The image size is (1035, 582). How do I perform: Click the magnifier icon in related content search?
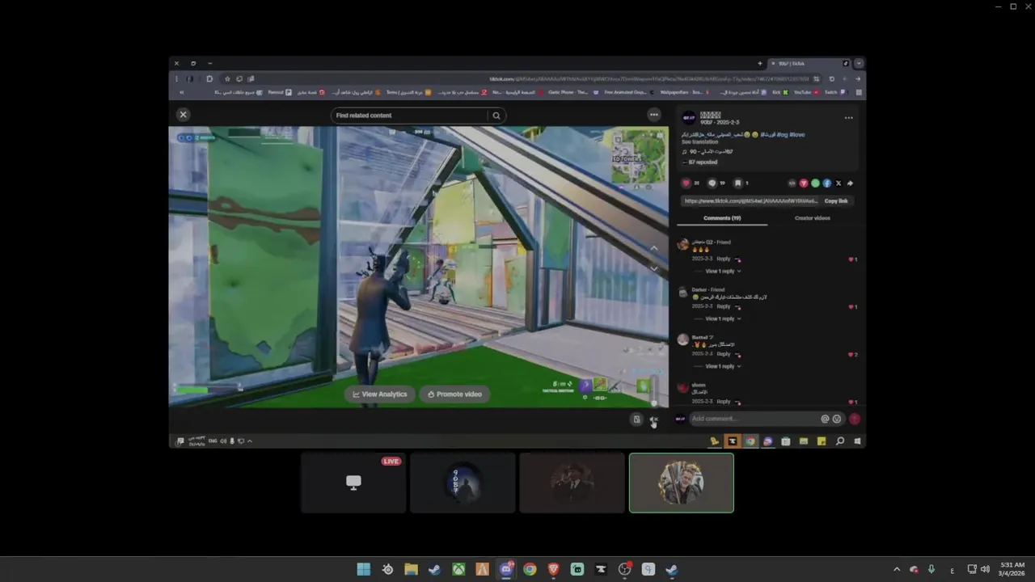click(x=496, y=116)
